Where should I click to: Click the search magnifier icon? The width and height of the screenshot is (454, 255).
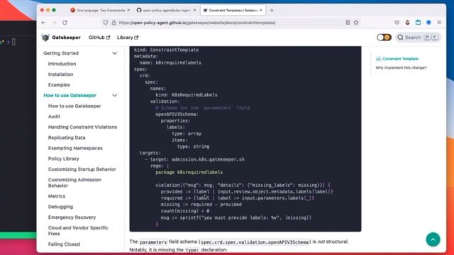[400, 38]
